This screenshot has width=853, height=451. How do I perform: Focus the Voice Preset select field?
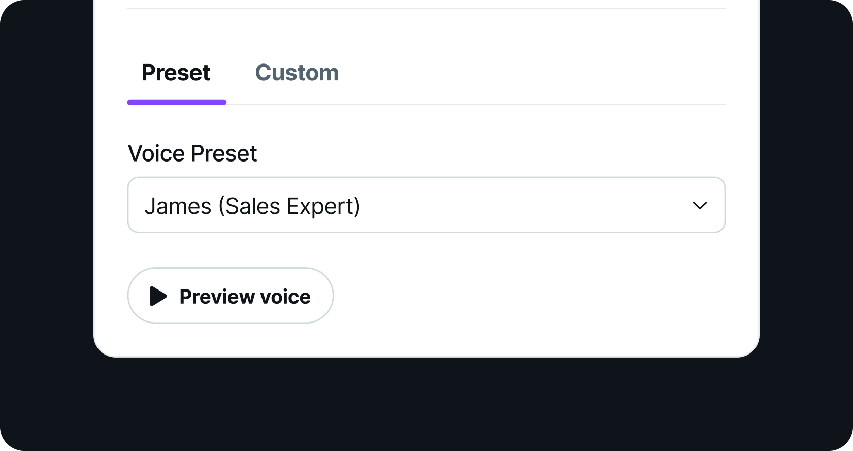coord(426,205)
